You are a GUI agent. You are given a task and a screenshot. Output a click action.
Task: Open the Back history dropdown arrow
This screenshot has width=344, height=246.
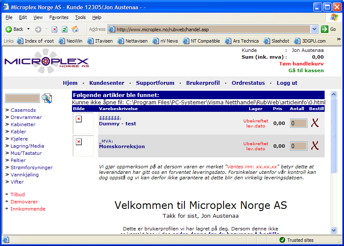28,29
